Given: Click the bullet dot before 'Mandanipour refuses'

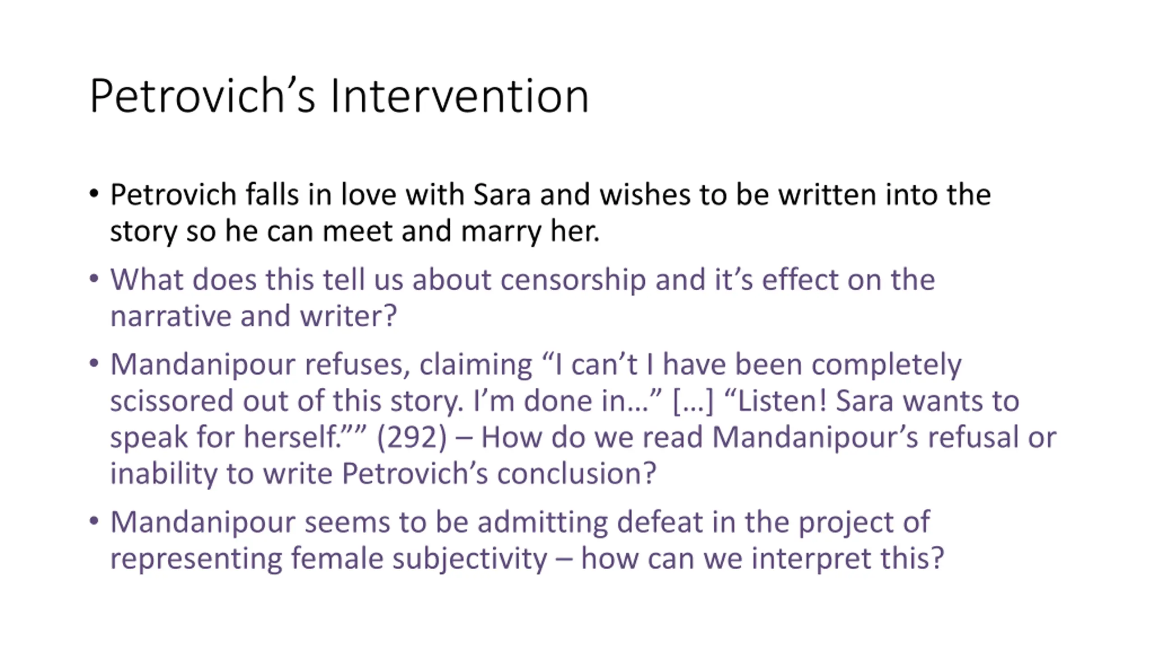Looking at the screenshot, I should click(x=94, y=363).
